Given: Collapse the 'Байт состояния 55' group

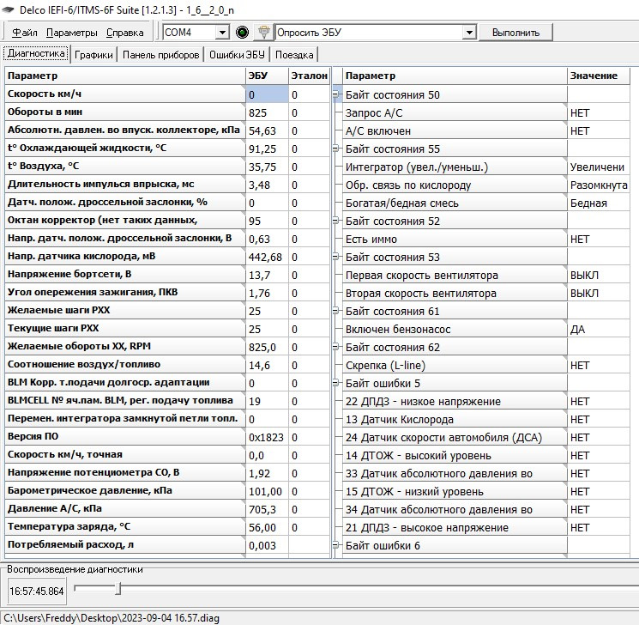Looking at the screenshot, I should point(337,149).
